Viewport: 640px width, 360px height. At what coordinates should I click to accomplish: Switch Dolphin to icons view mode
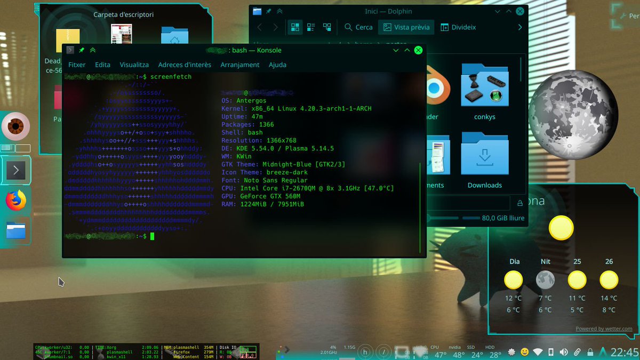click(294, 27)
